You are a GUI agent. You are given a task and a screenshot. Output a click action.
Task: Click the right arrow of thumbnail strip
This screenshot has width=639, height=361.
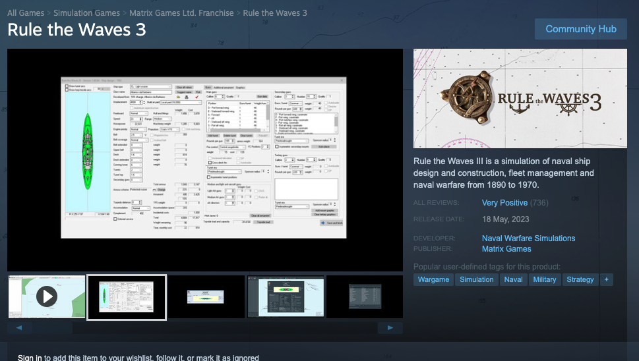390,327
